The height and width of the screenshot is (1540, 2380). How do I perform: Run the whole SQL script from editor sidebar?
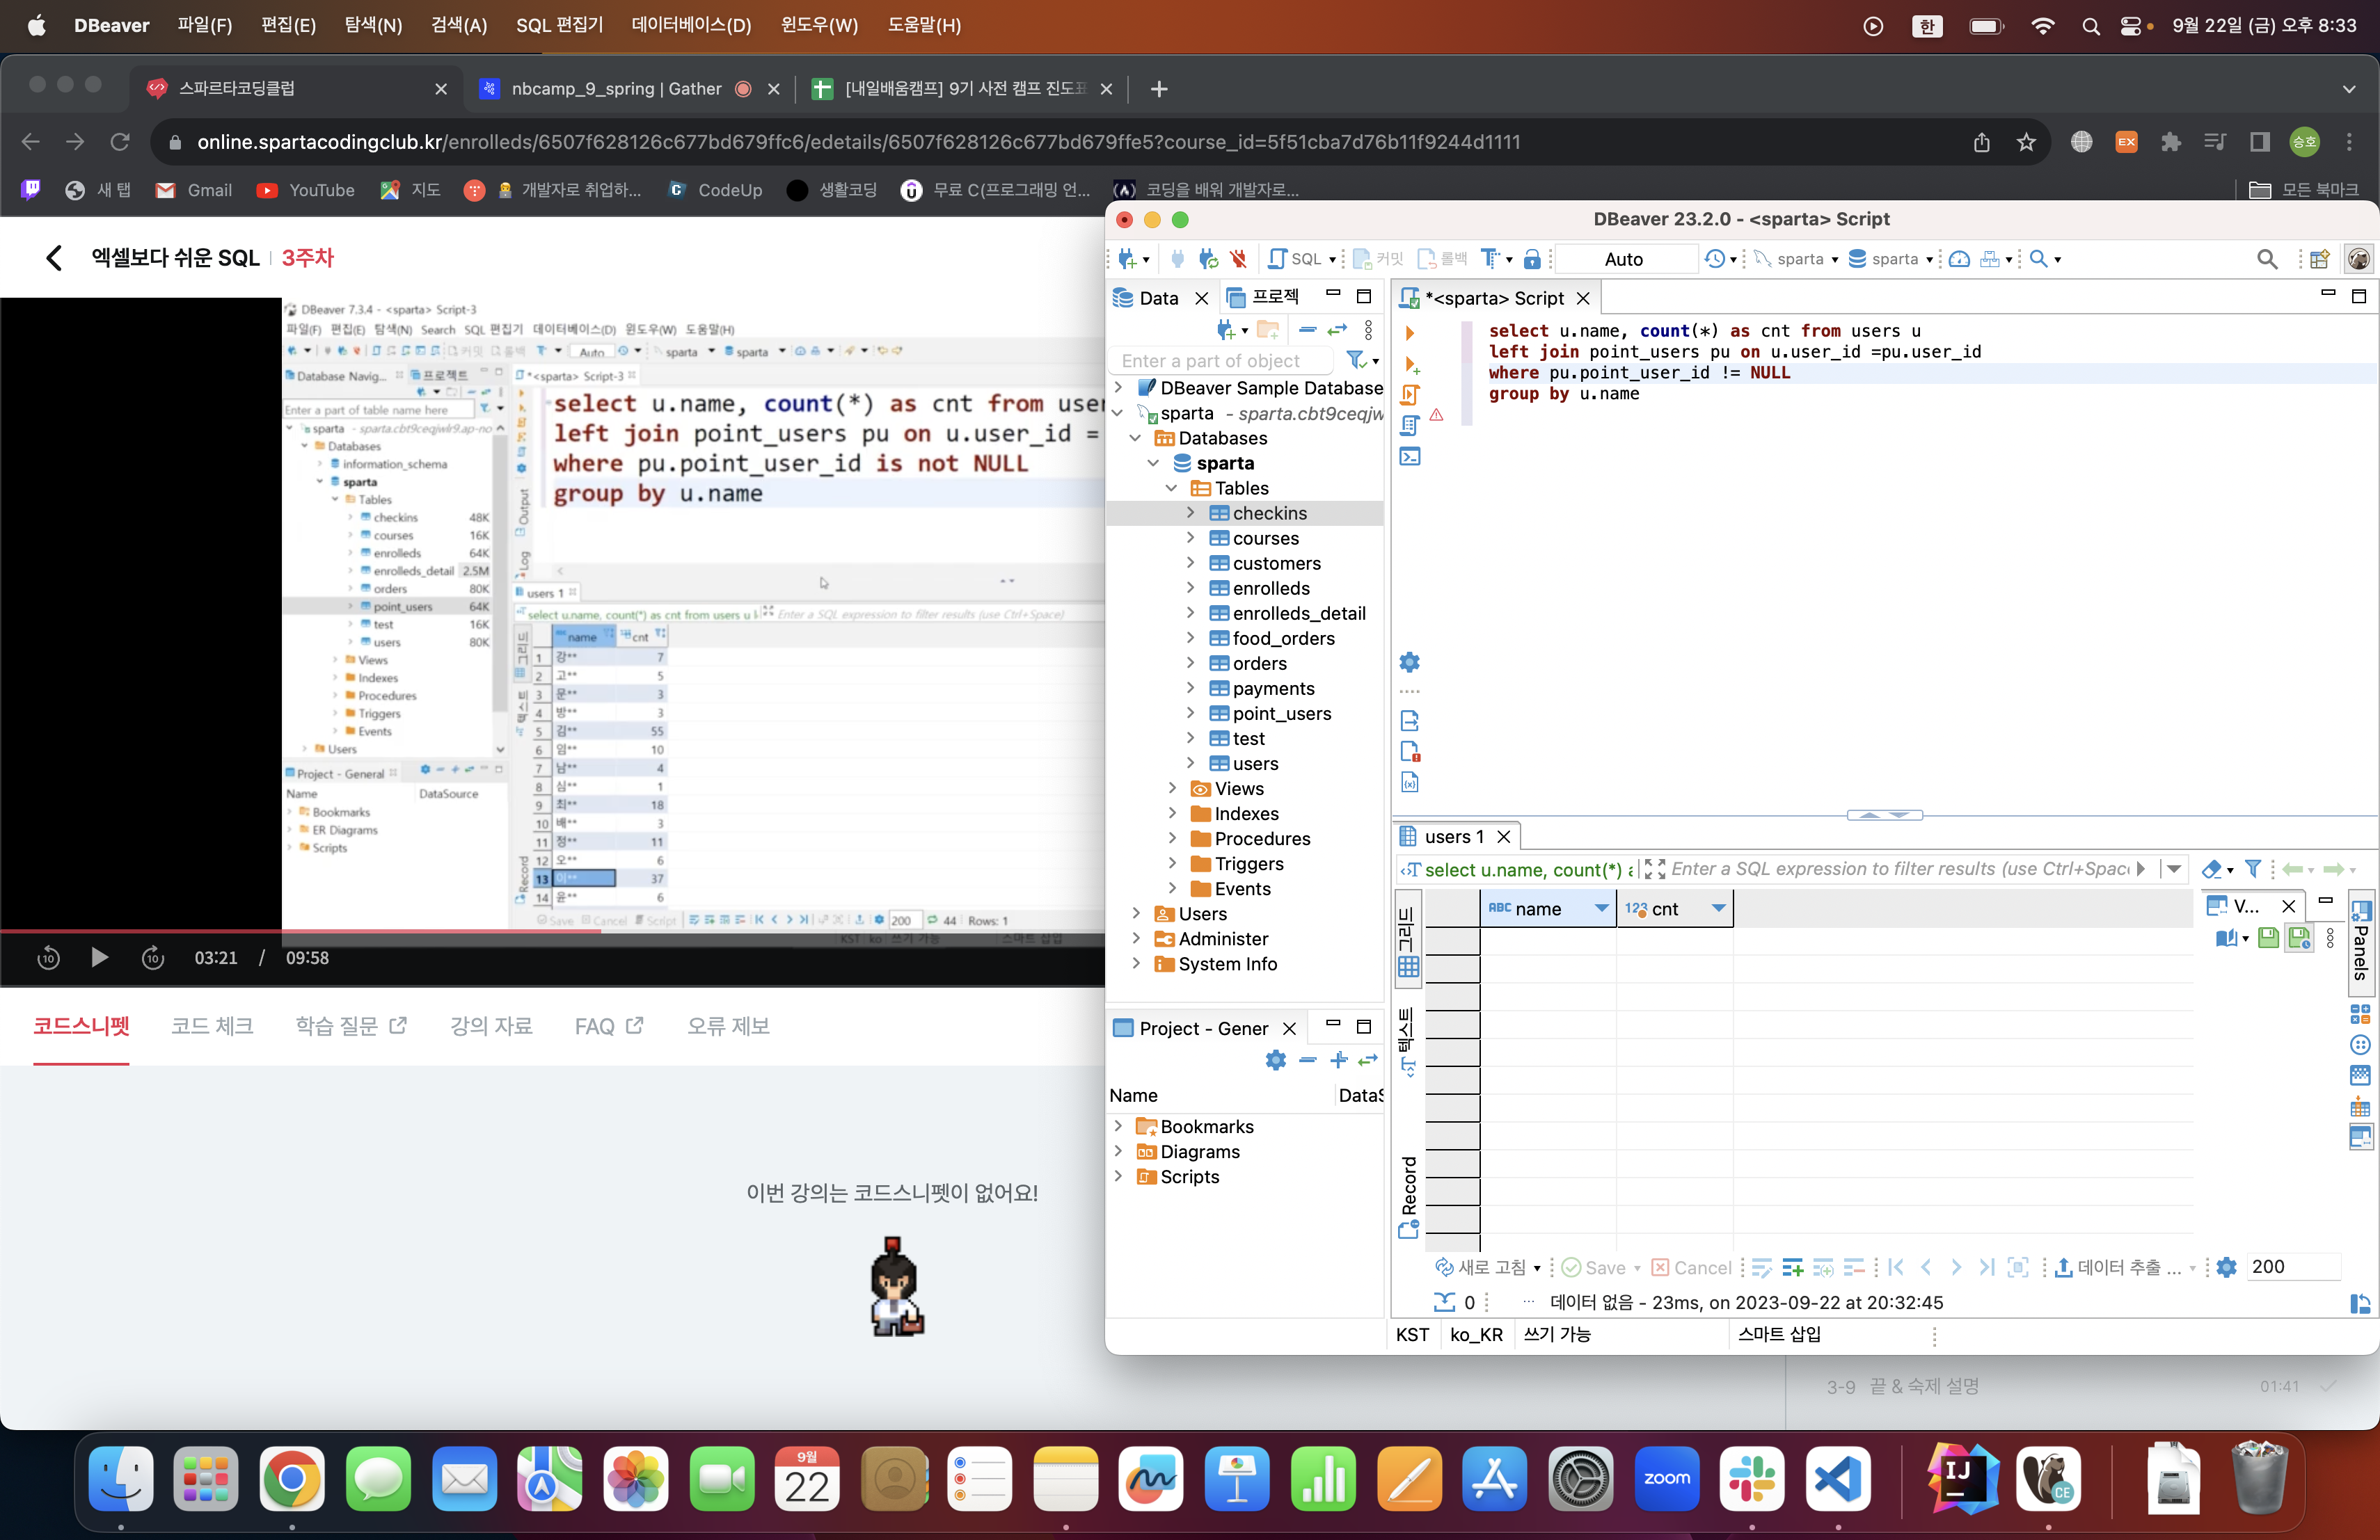(1410, 395)
